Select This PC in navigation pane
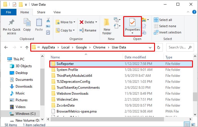Screen dimensions: 198x127 (16, 59)
